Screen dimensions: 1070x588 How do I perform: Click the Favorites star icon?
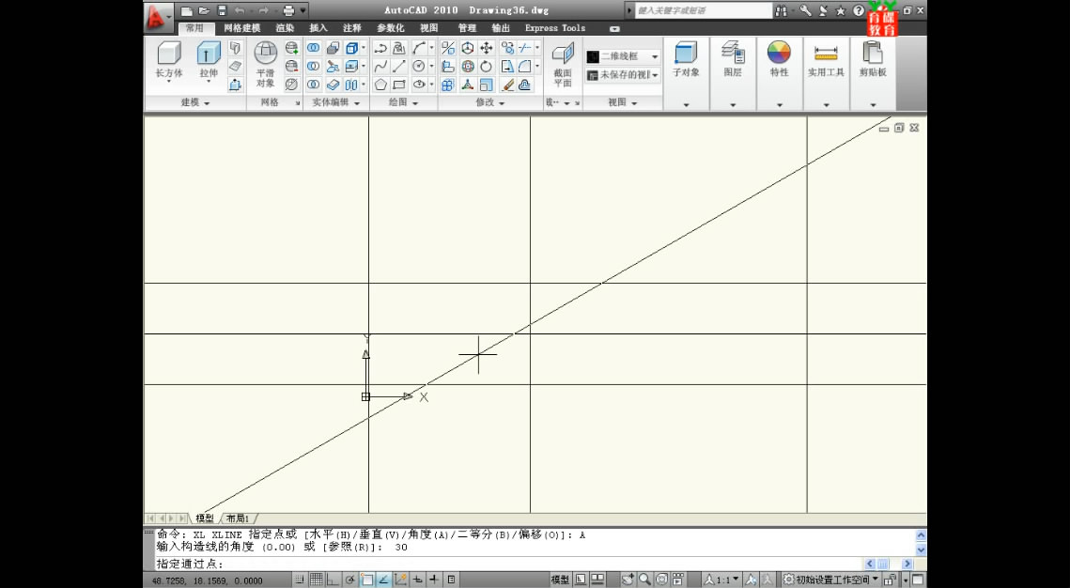(x=841, y=10)
